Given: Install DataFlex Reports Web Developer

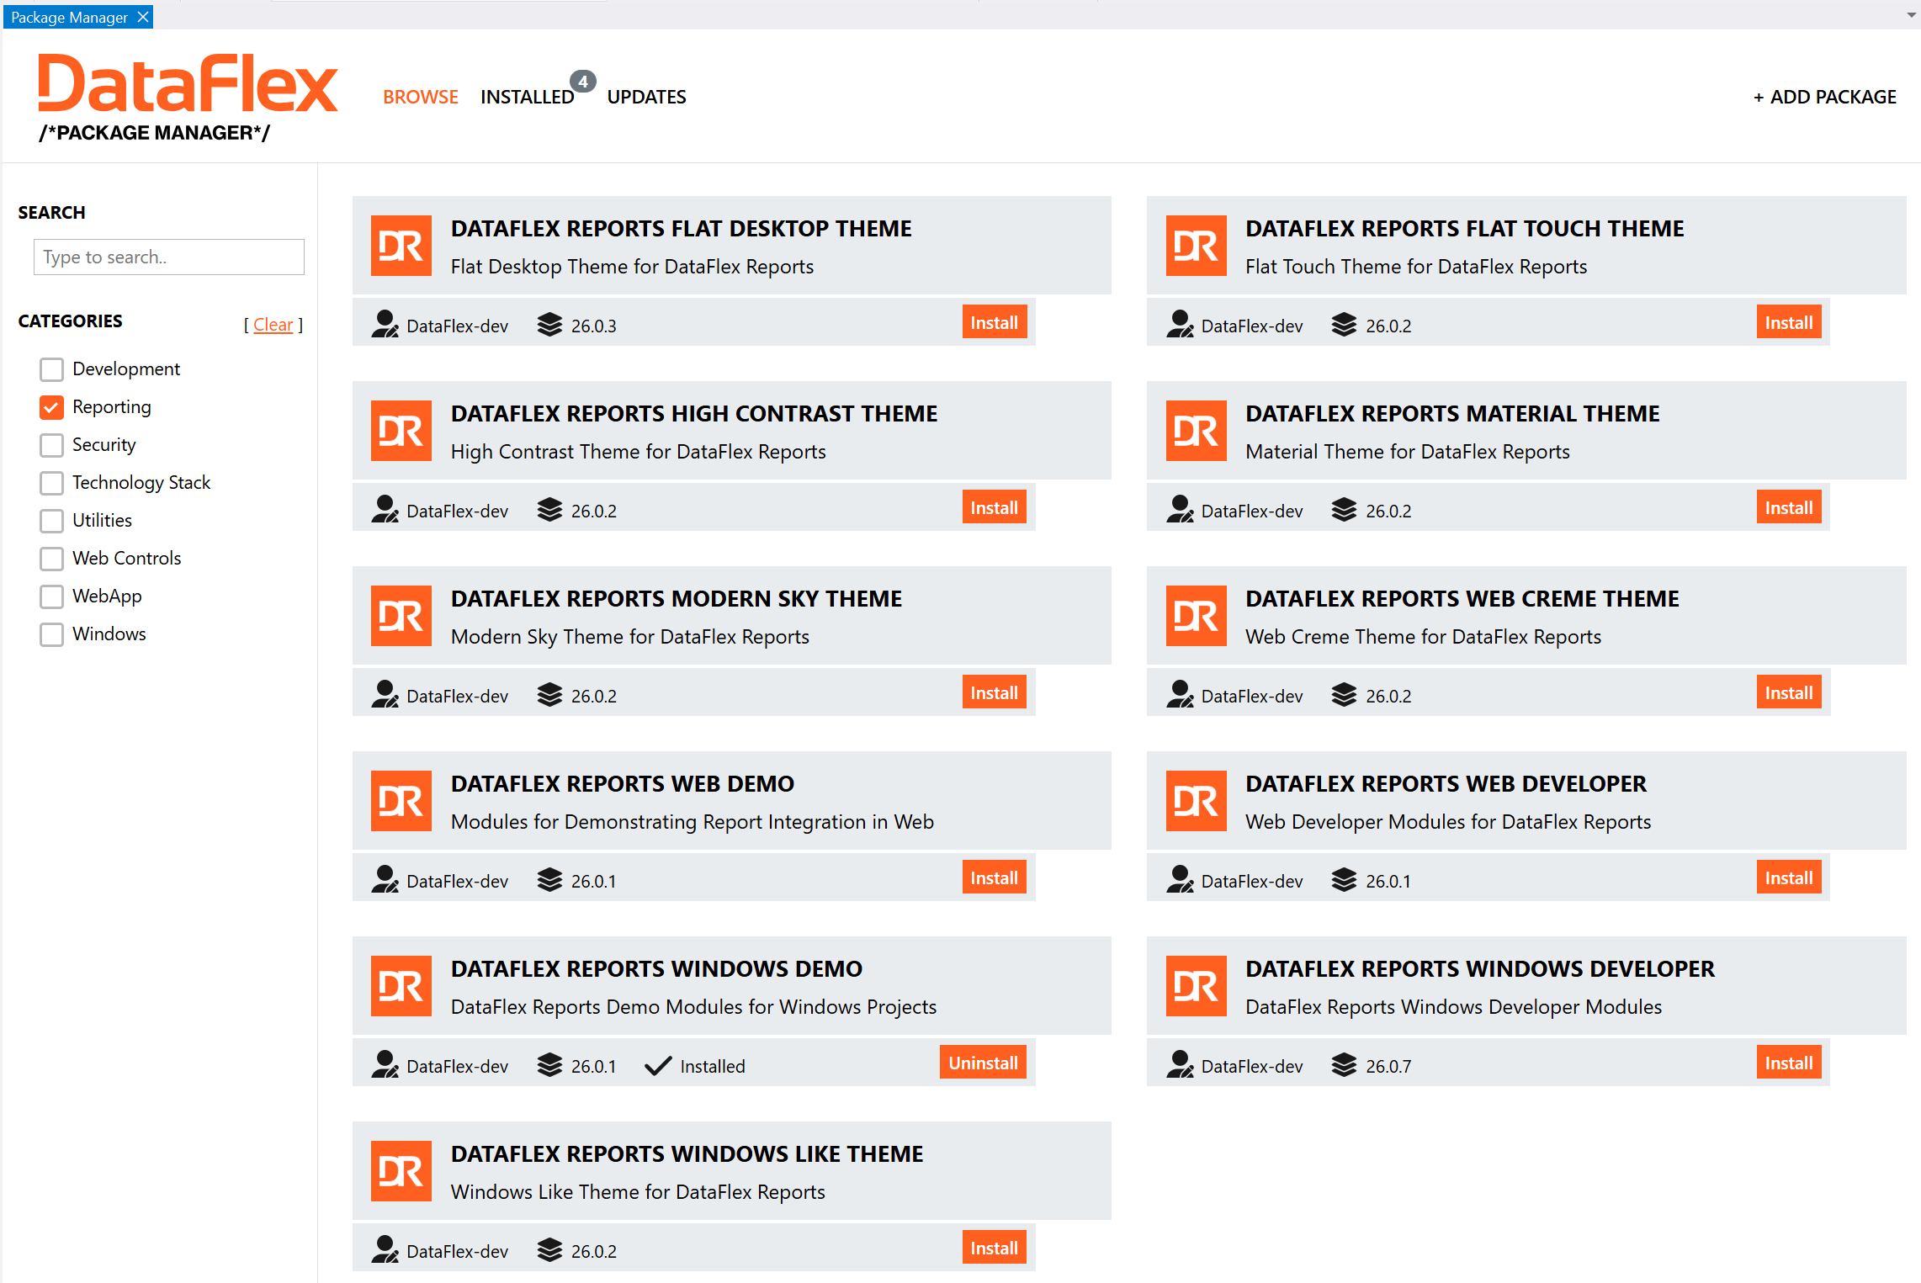Looking at the screenshot, I should (x=1788, y=877).
